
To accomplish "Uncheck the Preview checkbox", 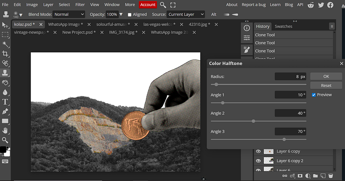I will [314, 95].
